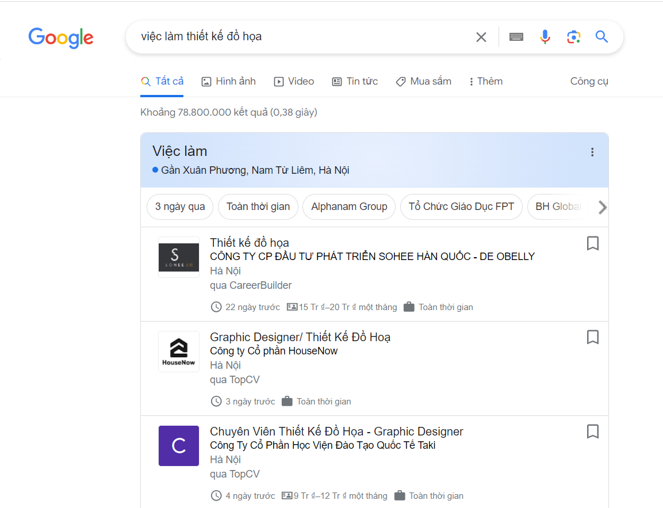Filter jobs by Toàn thời gian chip
Image resolution: width=663 pixels, height=508 pixels.
(x=258, y=207)
